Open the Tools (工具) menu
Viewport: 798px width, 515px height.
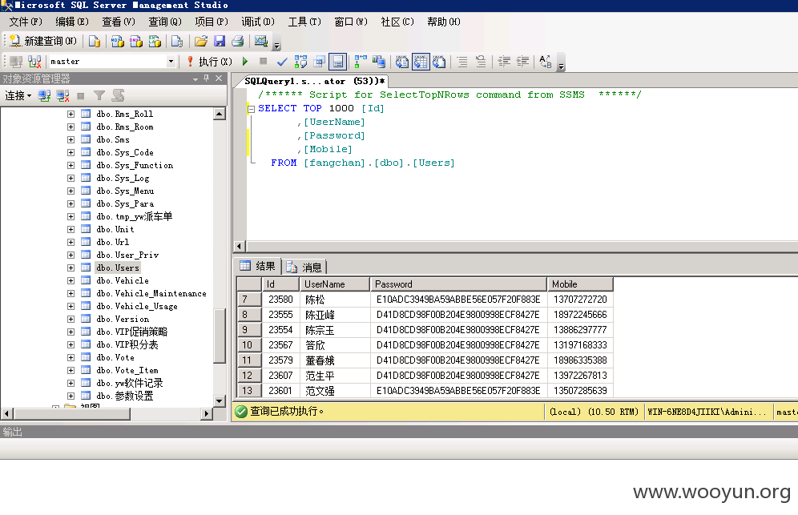pyautogui.click(x=304, y=22)
